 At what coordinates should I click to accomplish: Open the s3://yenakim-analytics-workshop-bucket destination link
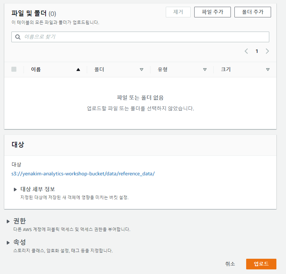83,174
